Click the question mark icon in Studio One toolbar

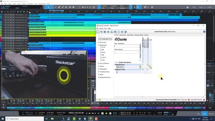click(79, 7)
